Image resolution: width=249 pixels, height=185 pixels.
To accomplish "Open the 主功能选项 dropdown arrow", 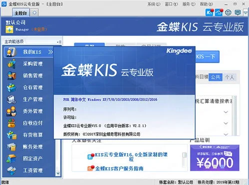I will tap(59, 42).
